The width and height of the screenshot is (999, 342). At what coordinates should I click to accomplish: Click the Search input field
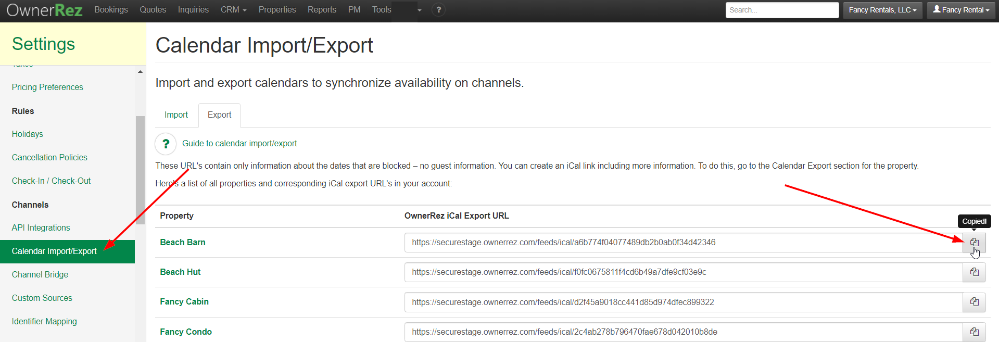781,10
